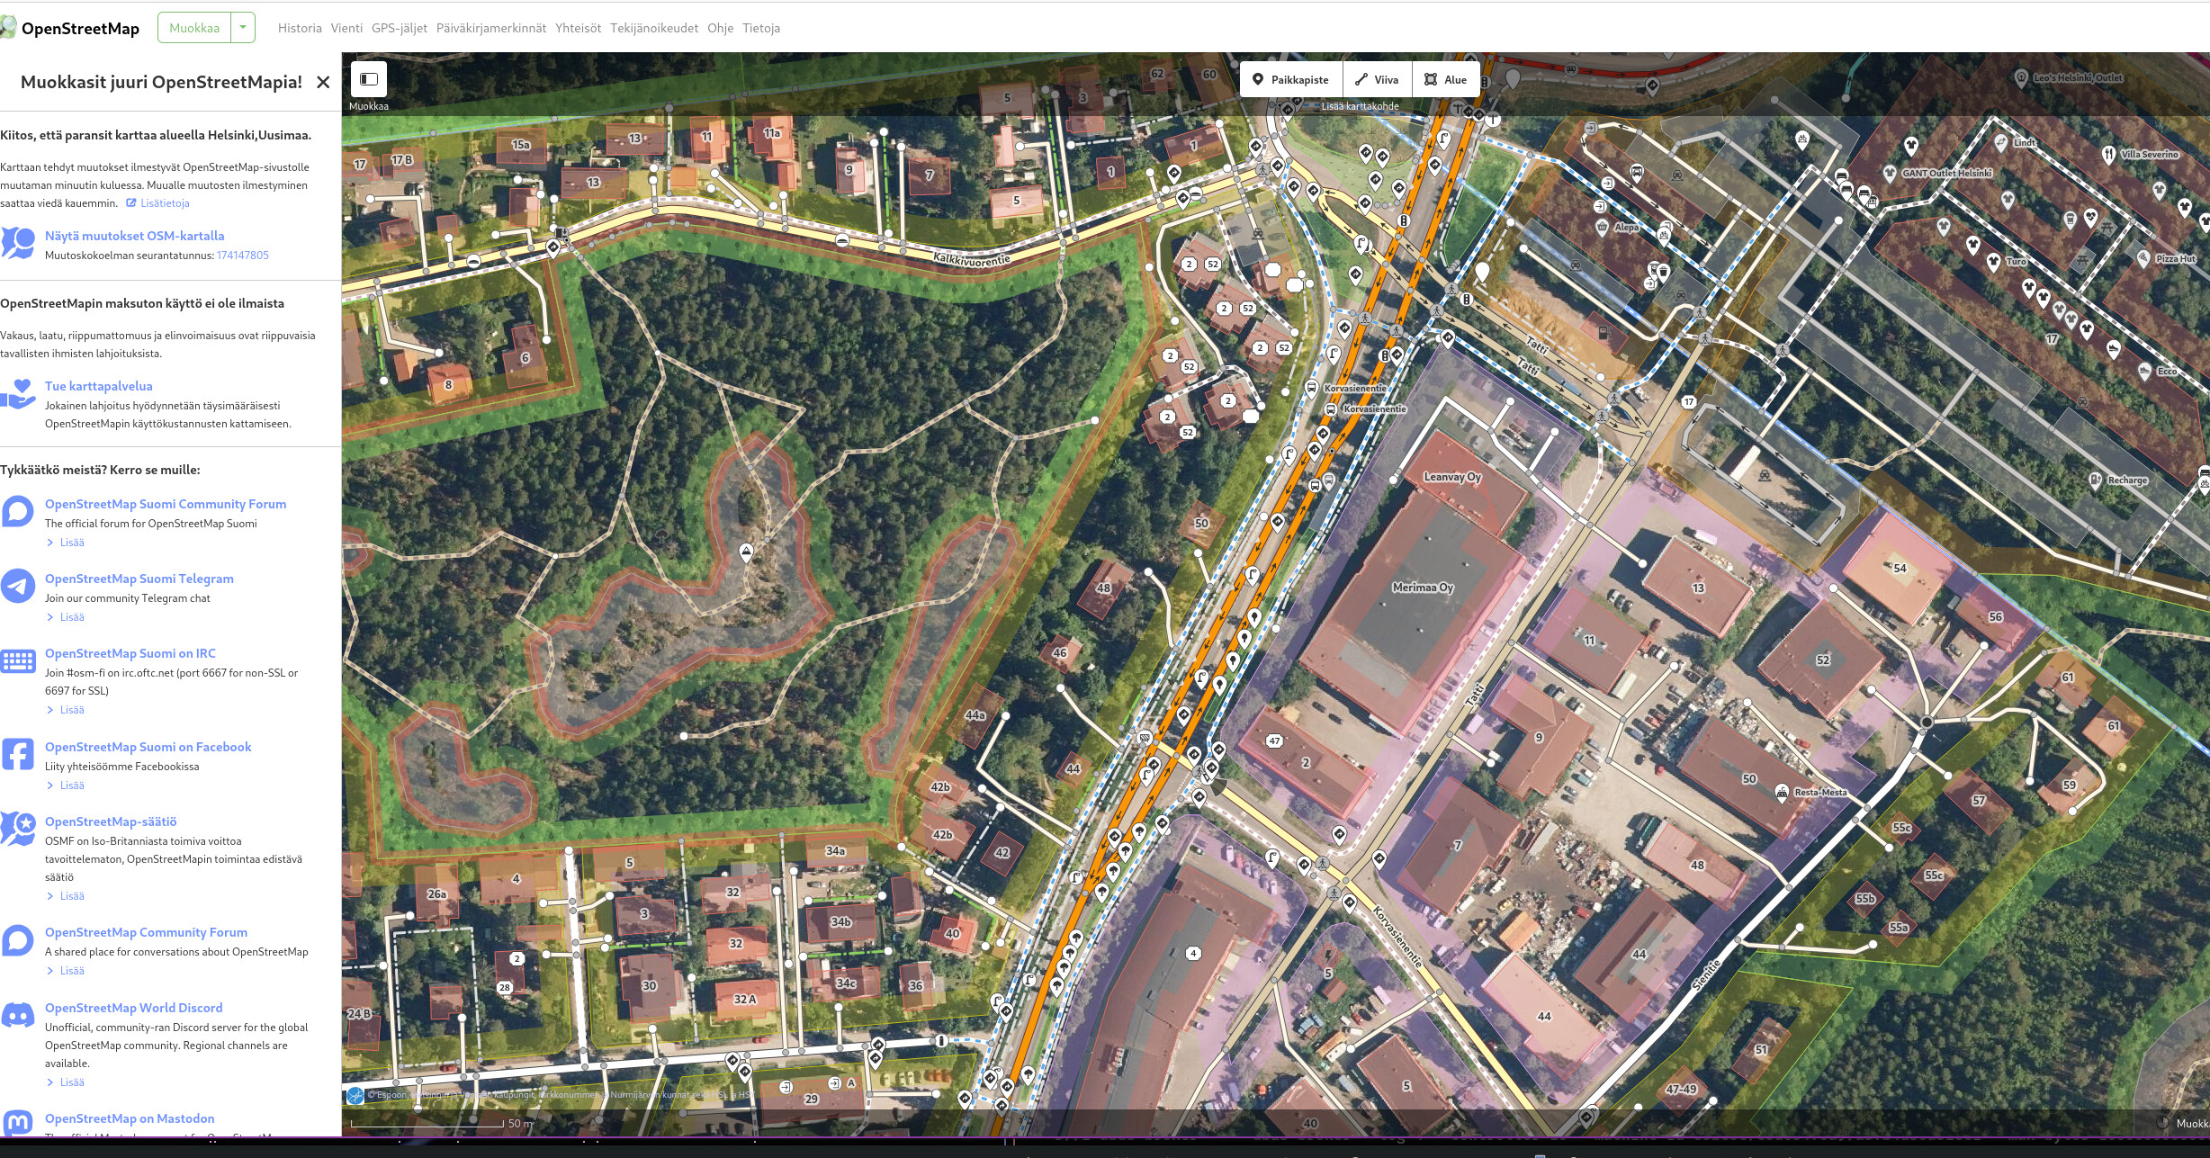Expand Lisää under OpenStreetMap-säätiö
The width and height of the screenshot is (2210, 1158).
71,896
